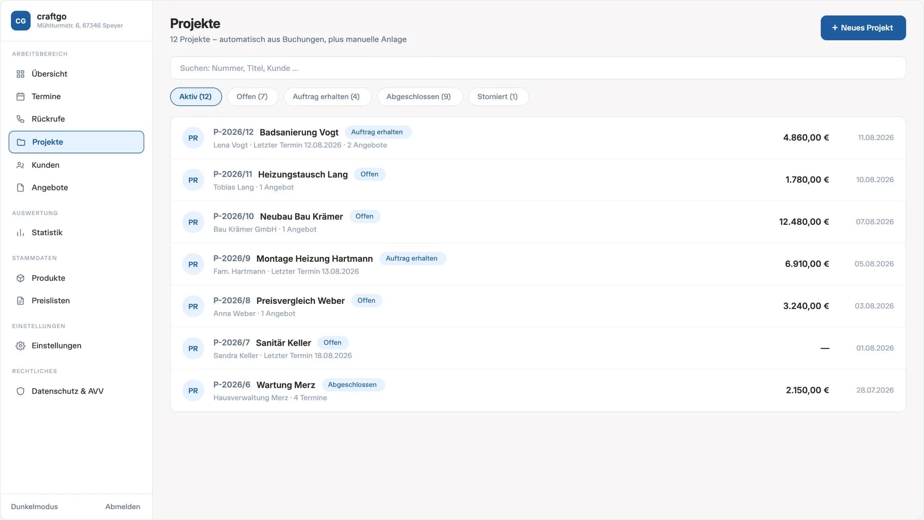Show Storniert (1) projects
924x520 pixels.
[497, 97]
